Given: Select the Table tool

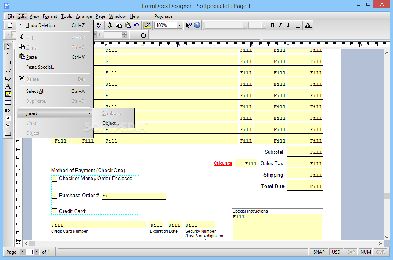Looking at the screenshot, I should [x=8, y=102].
